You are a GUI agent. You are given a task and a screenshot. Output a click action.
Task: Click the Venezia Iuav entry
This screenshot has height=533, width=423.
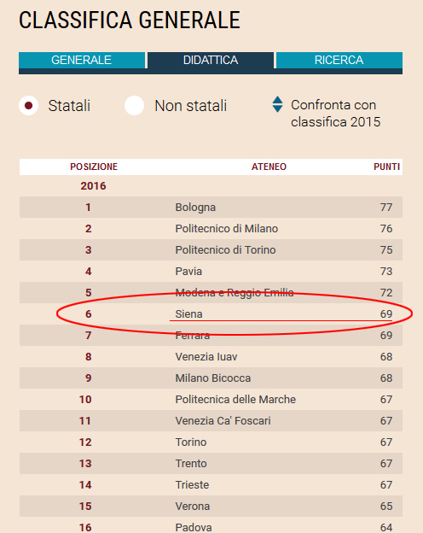pos(206,356)
